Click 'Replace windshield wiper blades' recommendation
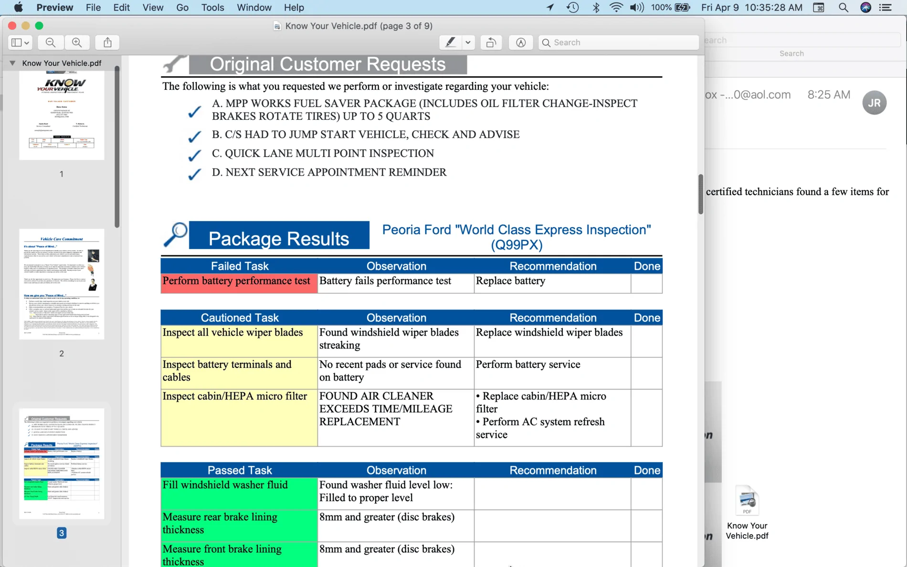 click(549, 332)
